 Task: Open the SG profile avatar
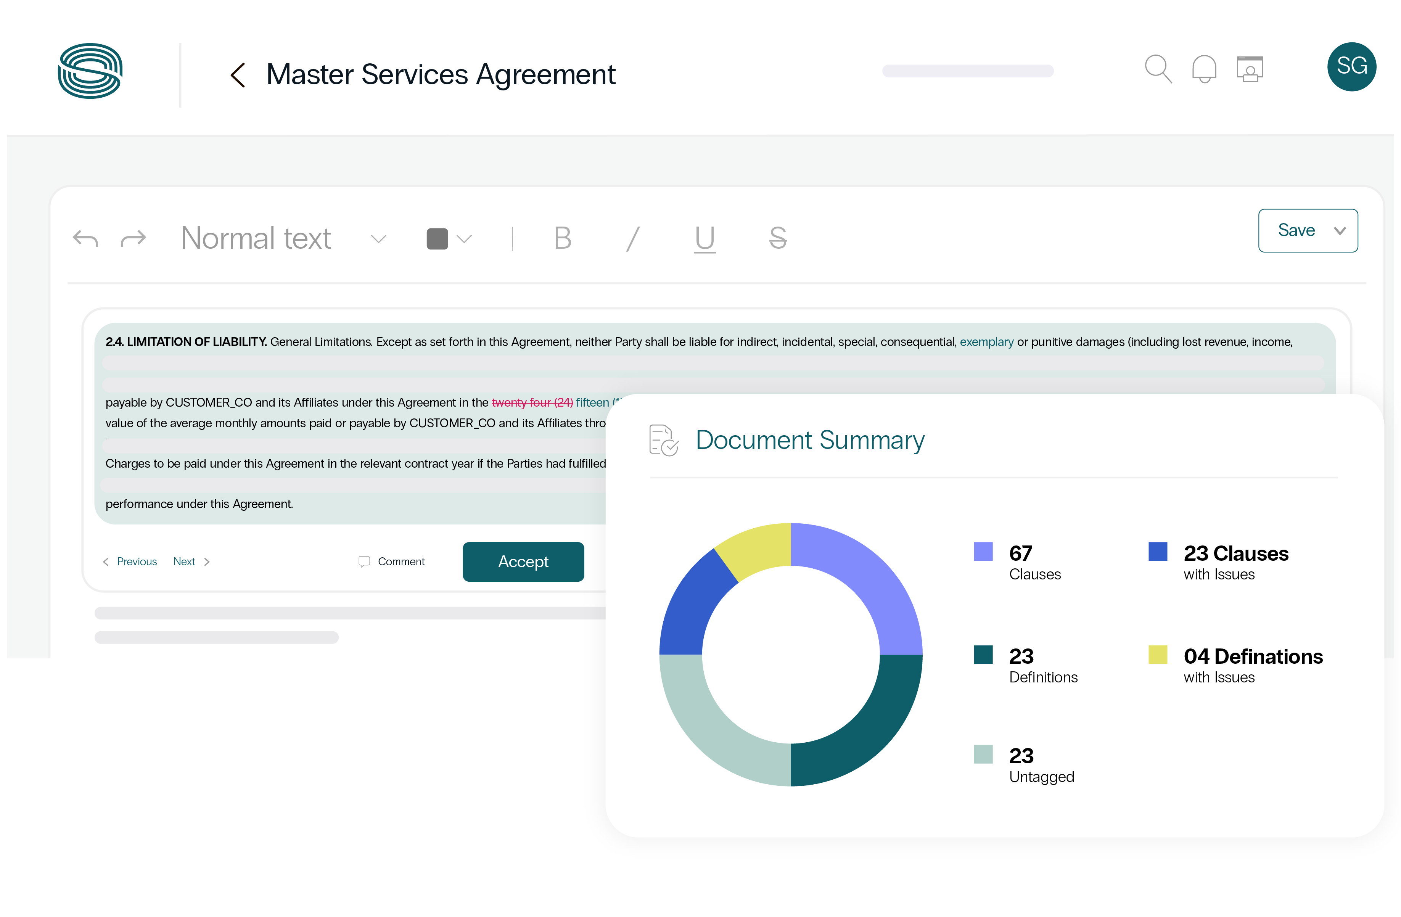click(1351, 66)
